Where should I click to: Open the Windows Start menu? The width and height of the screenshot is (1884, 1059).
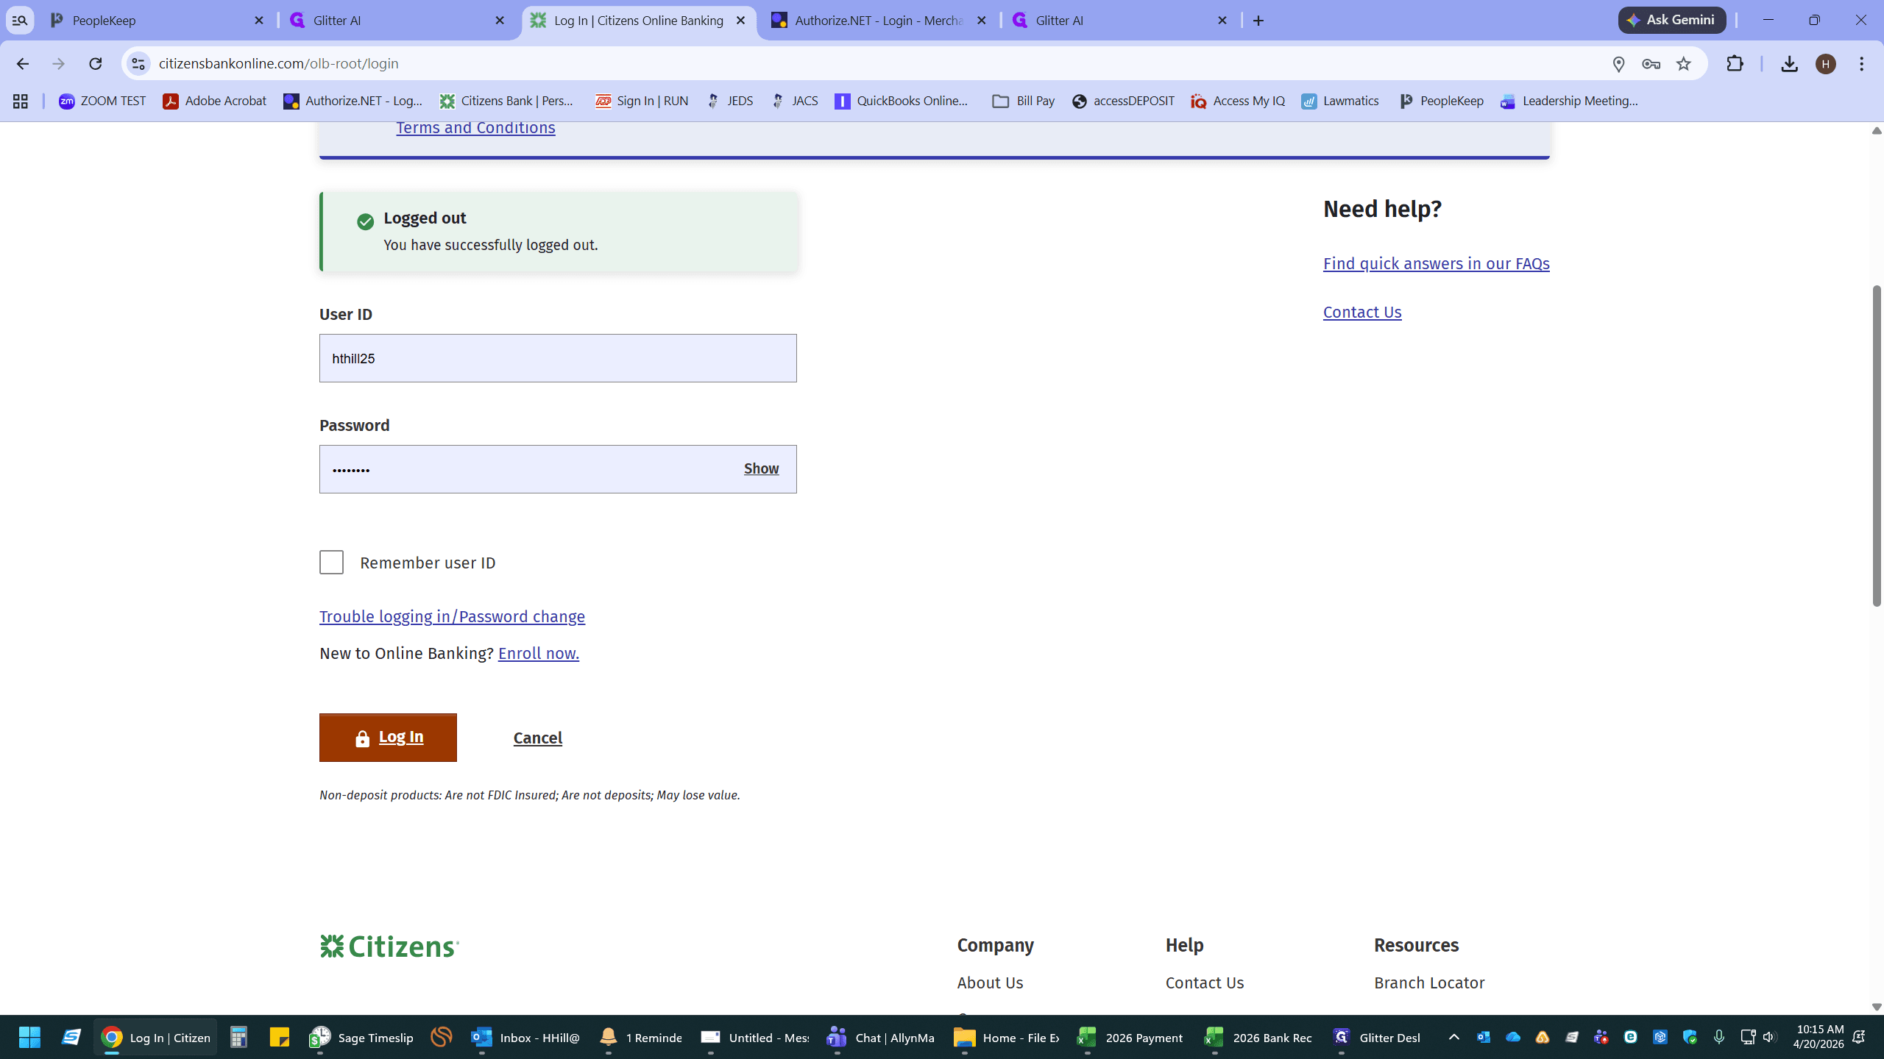point(29,1038)
